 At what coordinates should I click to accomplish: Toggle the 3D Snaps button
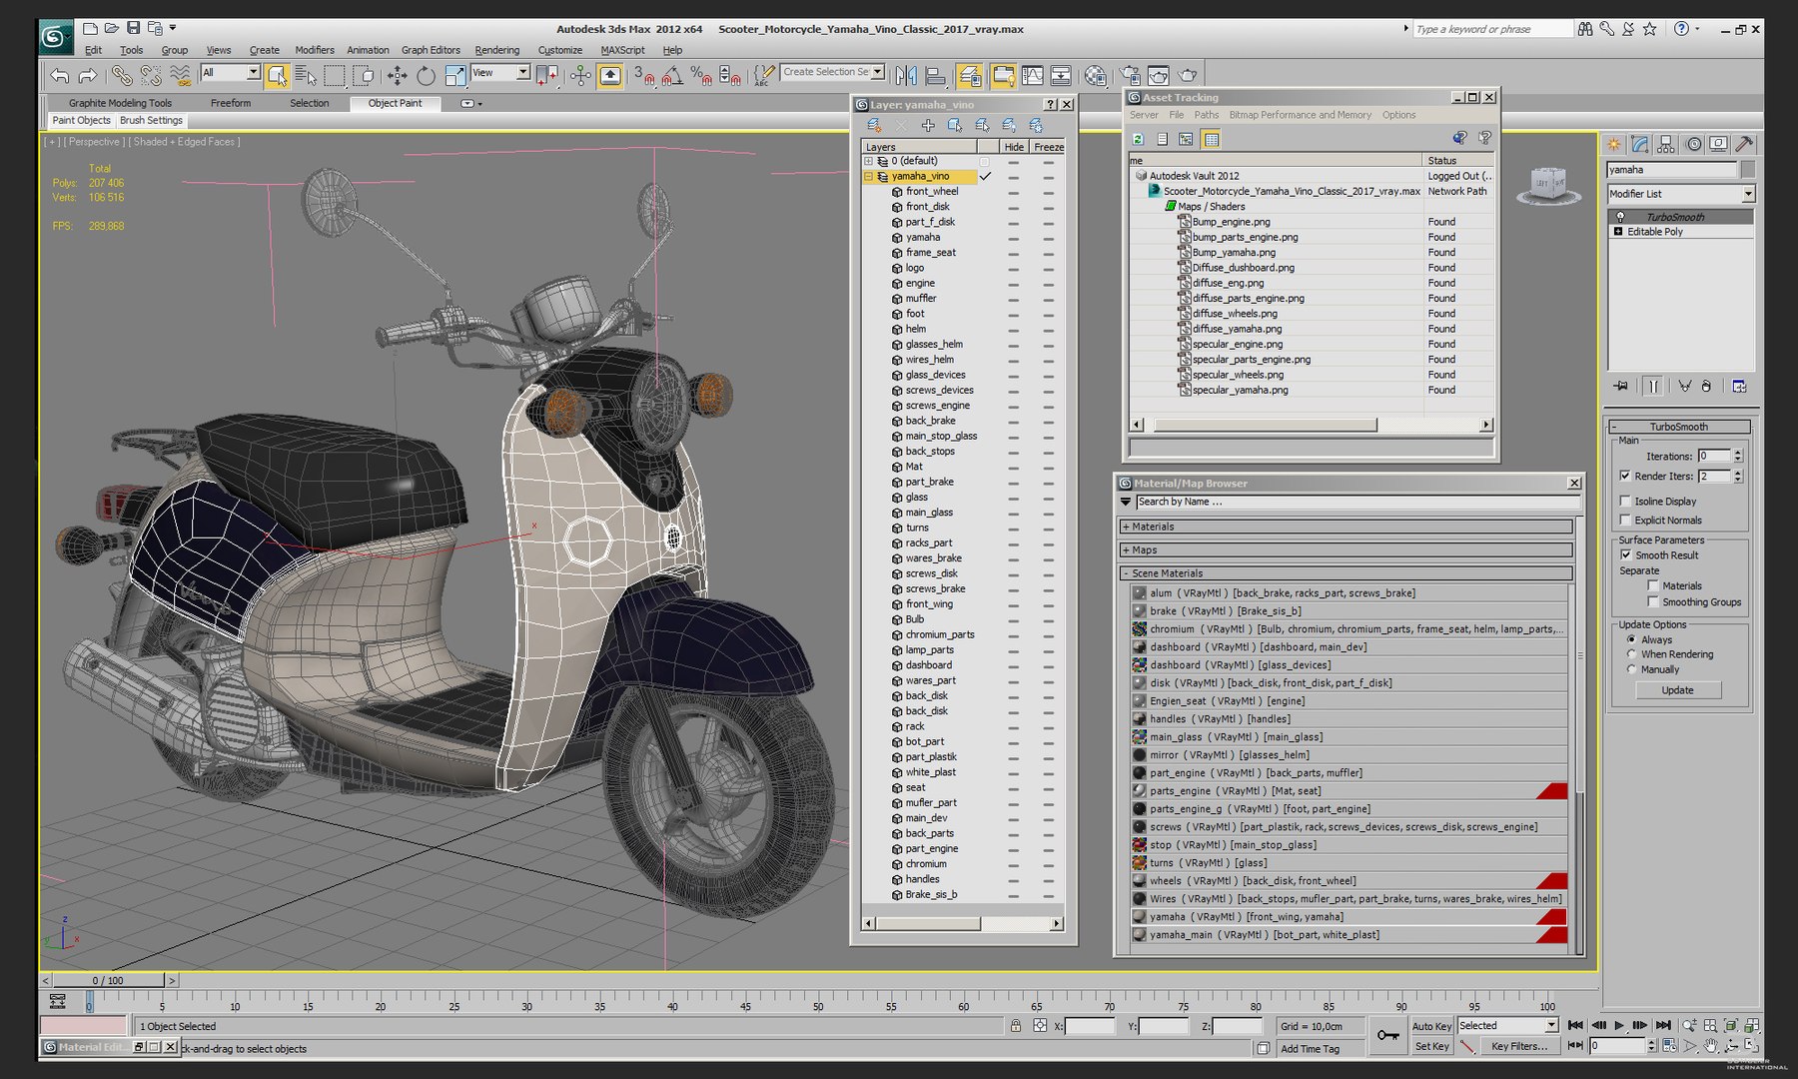coord(643,75)
